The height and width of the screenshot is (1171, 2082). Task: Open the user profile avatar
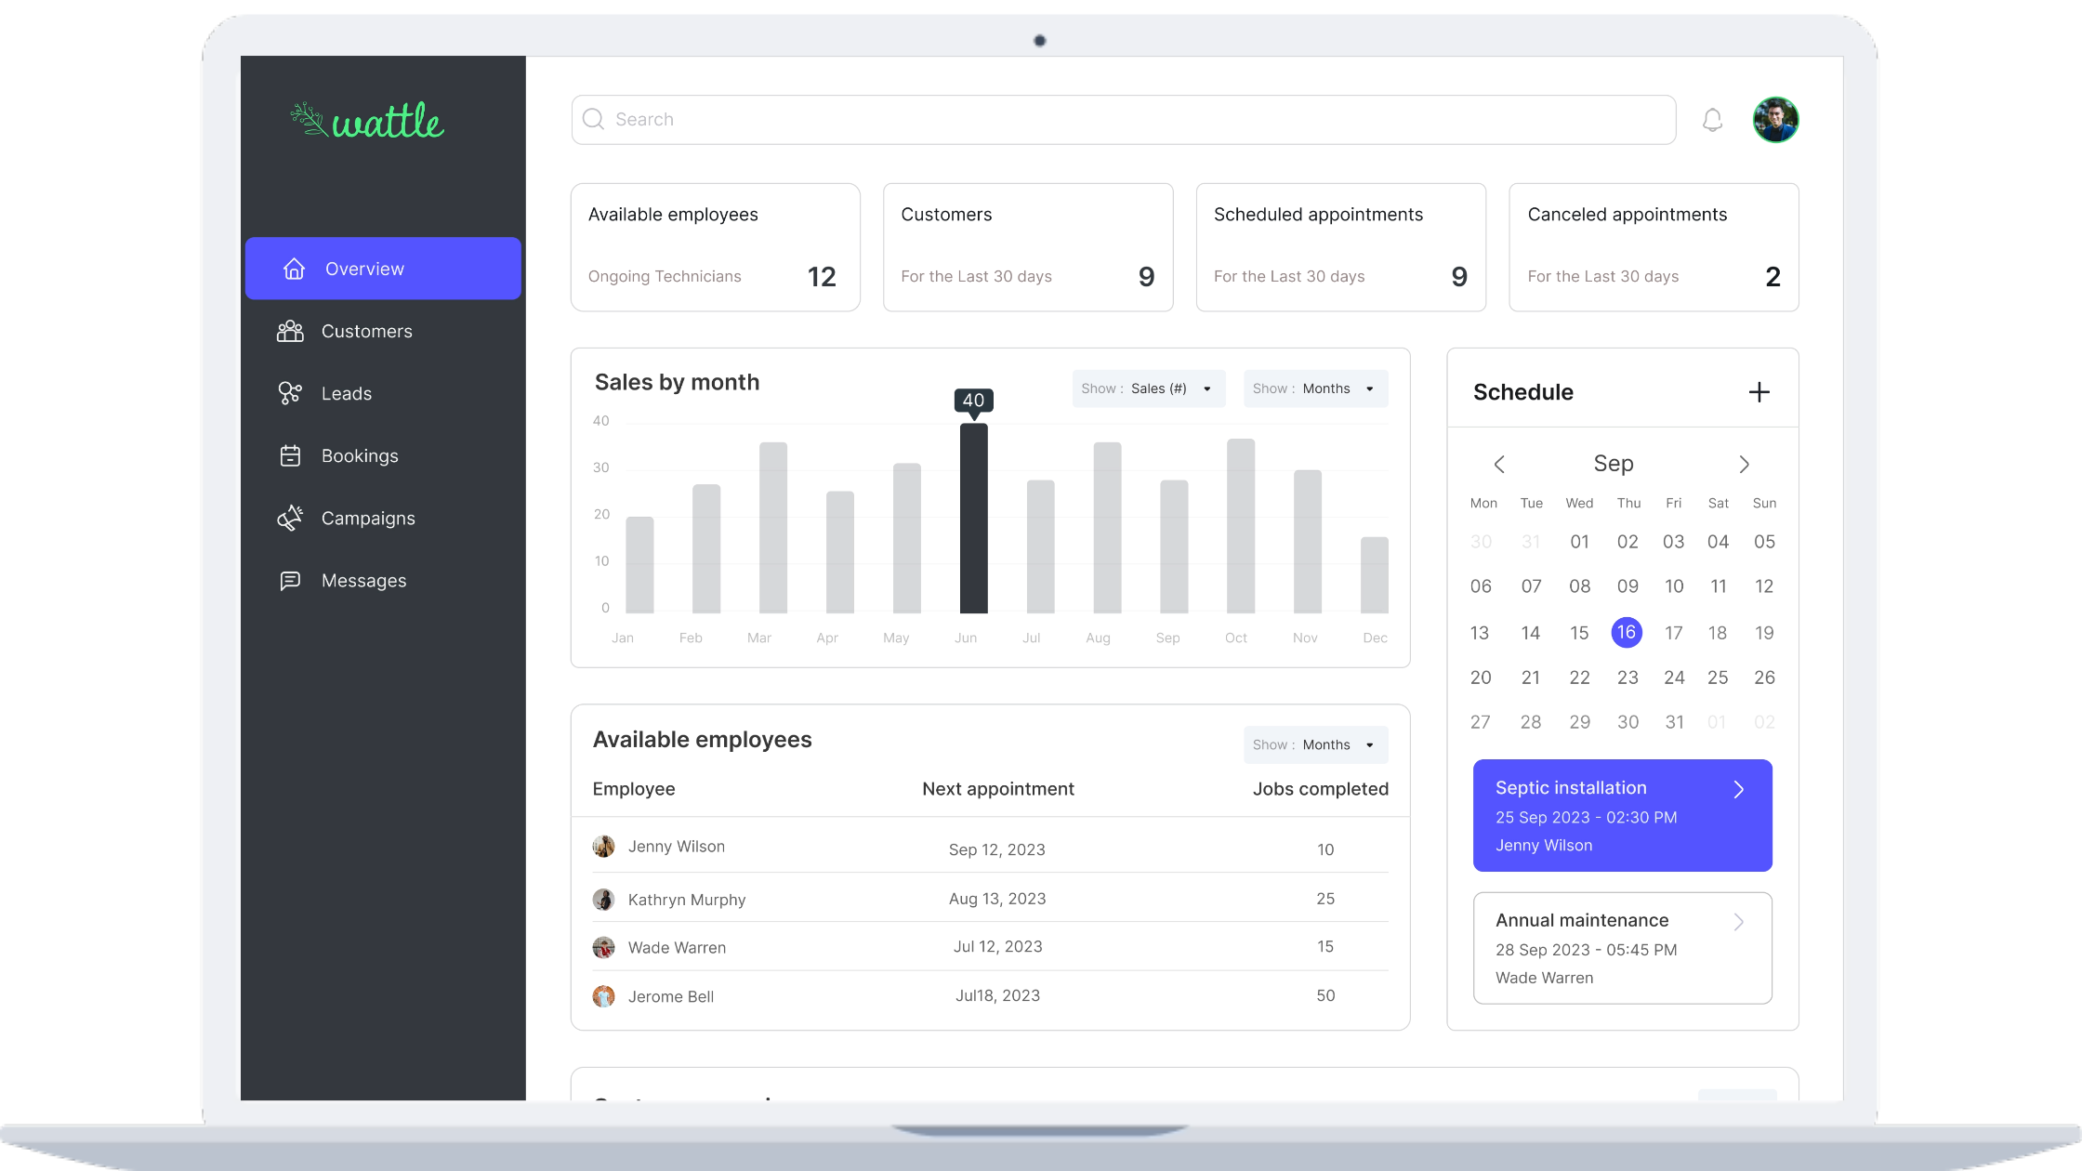pyautogui.click(x=1775, y=120)
